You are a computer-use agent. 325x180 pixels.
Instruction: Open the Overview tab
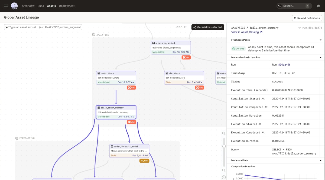click(28, 6)
